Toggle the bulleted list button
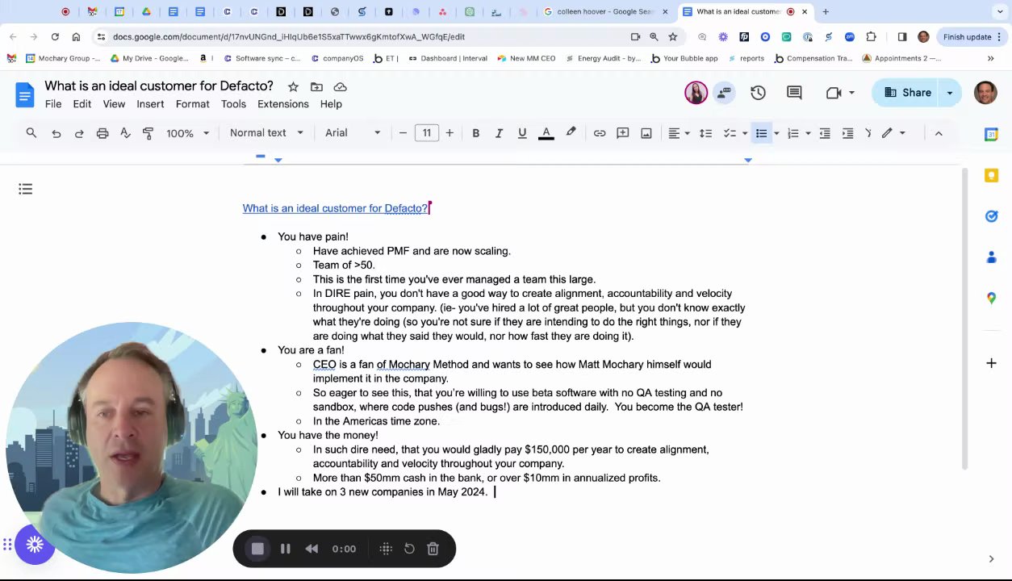 click(761, 133)
